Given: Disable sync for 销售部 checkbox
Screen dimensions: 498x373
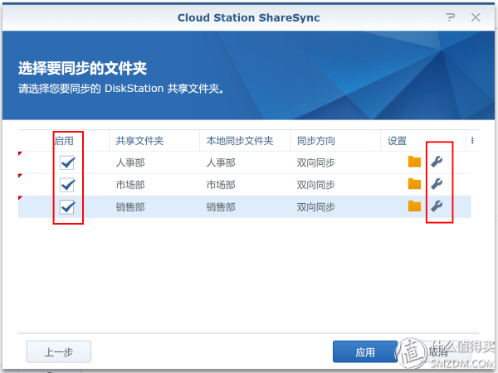Looking at the screenshot, I should coord(69,207).
